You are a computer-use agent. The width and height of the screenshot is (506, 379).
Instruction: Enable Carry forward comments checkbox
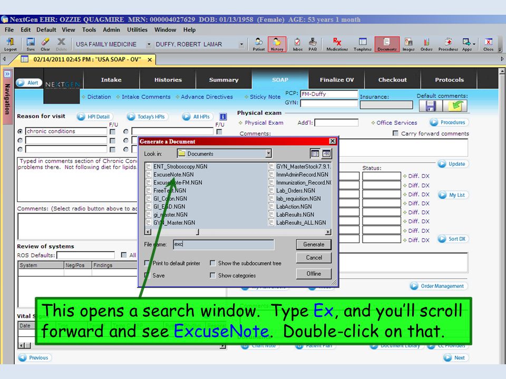click(x=395, y=133)
